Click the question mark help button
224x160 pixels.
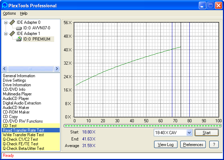point(214,145)
